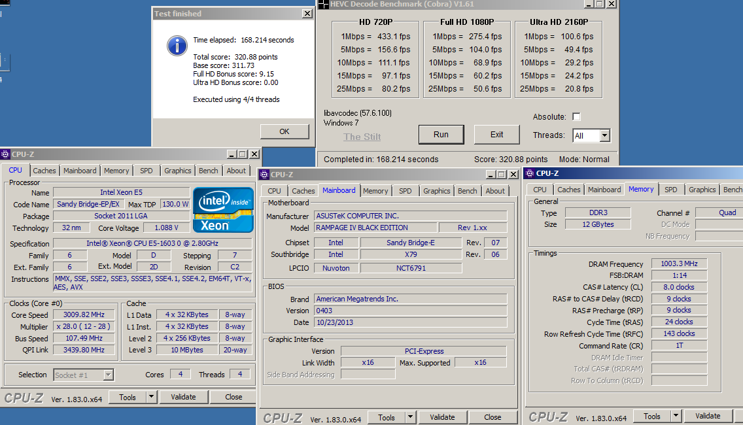743x425 pixels.
Task: Open SPD tab in right CPU-Z window
Action: 671,190
